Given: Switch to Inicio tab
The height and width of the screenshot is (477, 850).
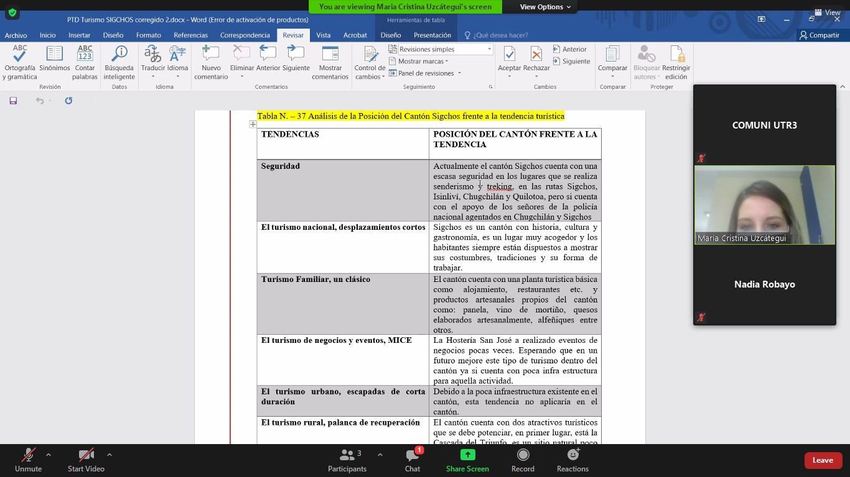Looking at the screenshot, I should tap(48, 35).
